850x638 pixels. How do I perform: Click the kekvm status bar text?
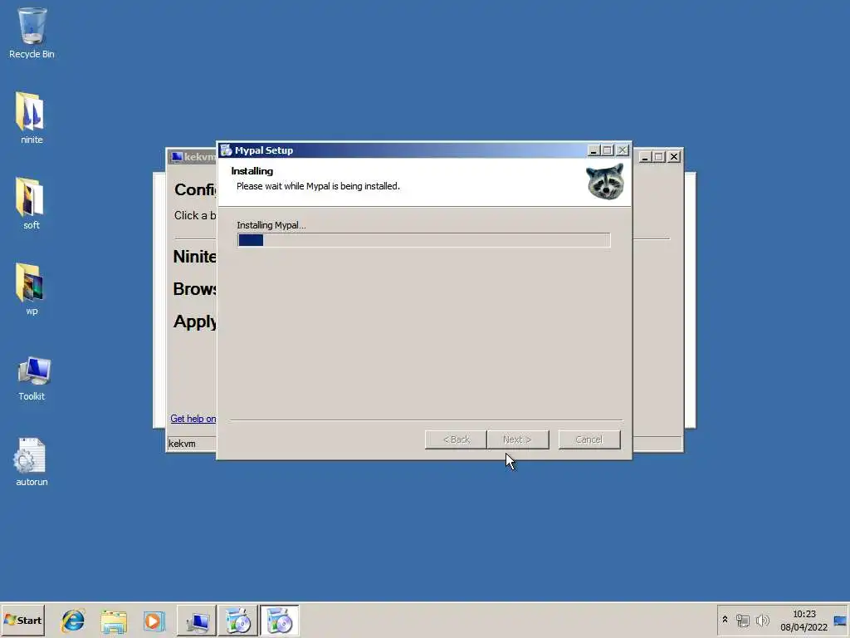(x=182, y=444)
